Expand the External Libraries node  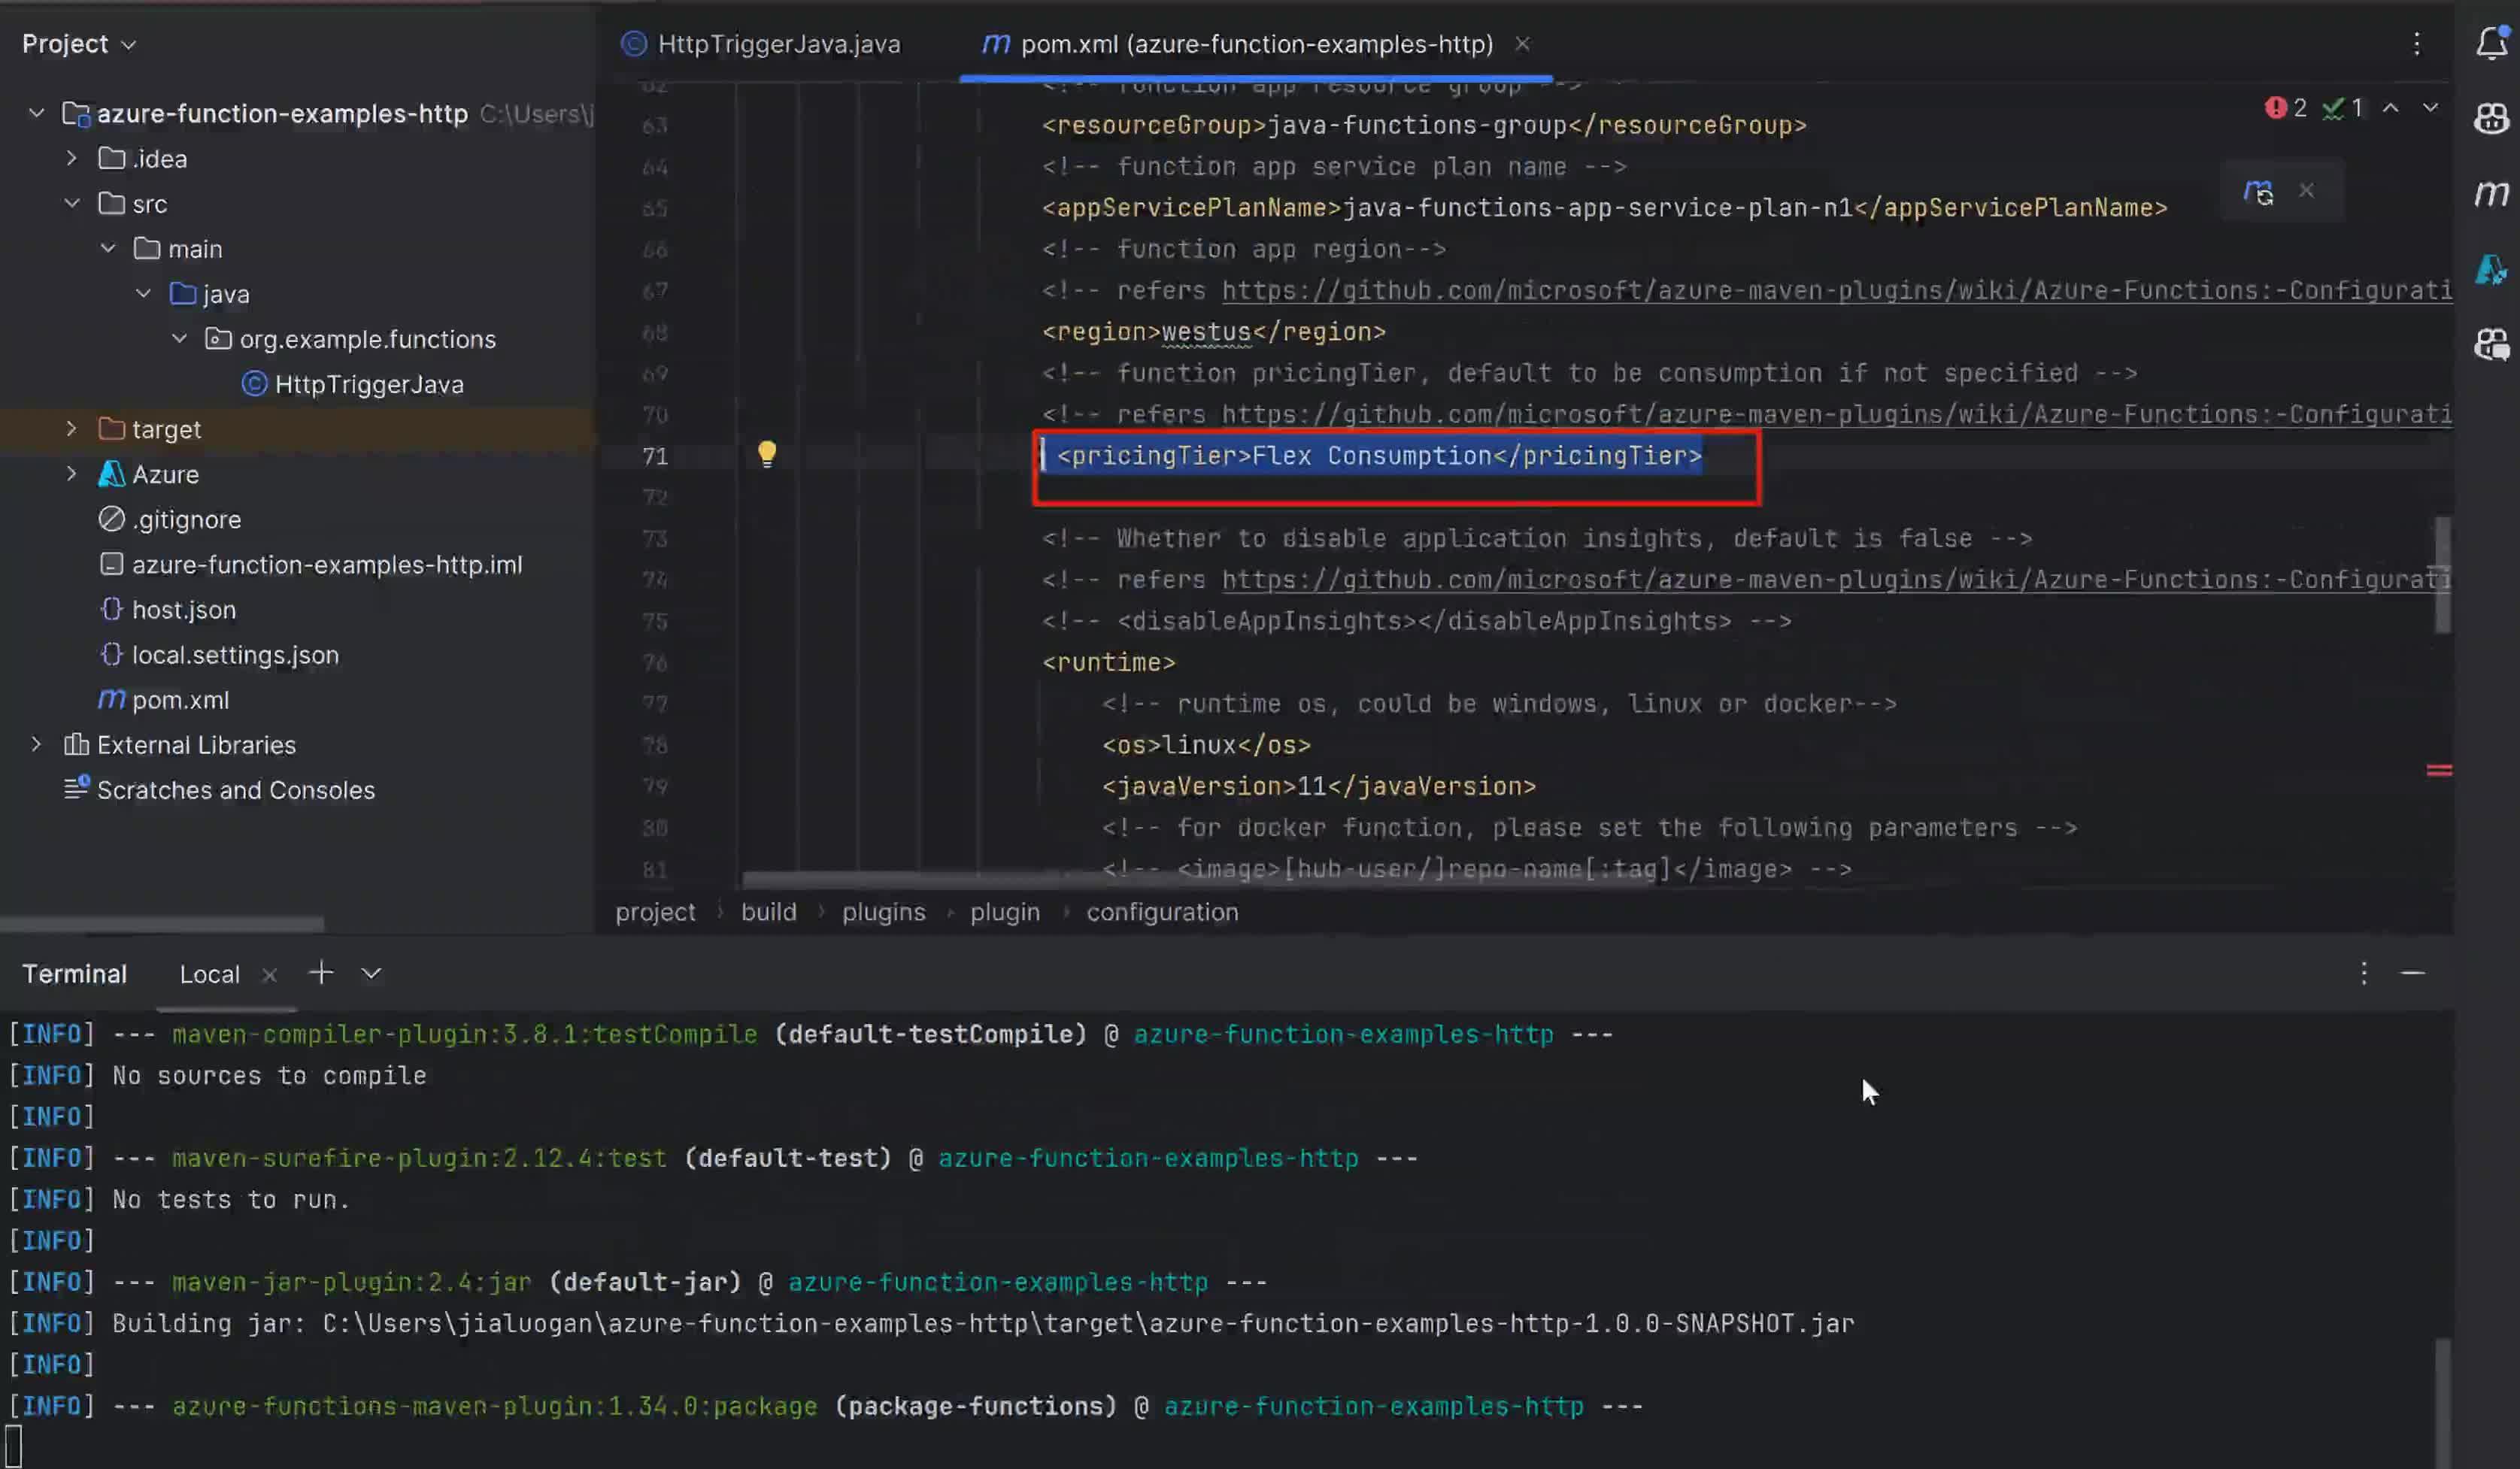click(x=36, y=744)
